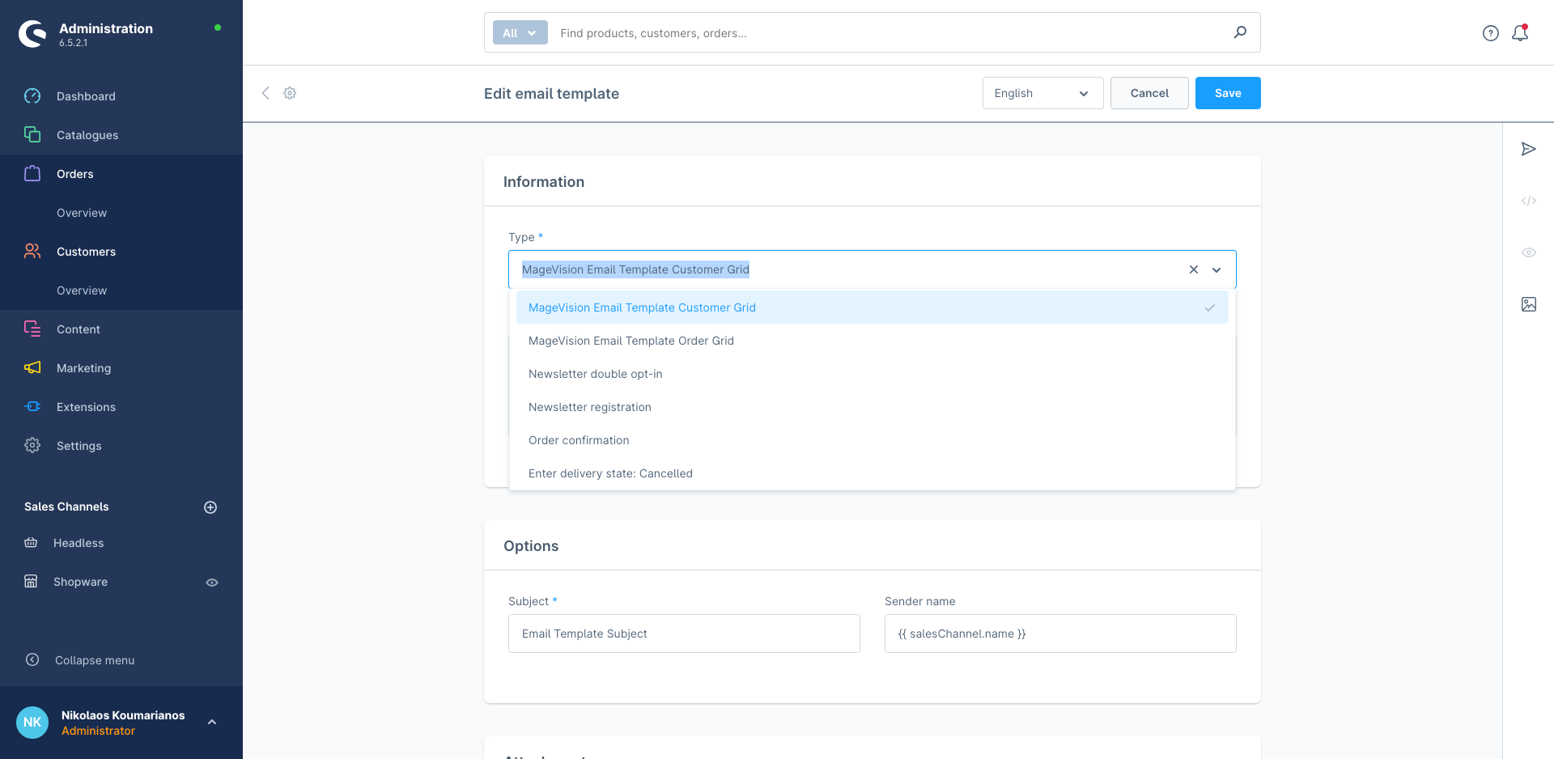
Task: Choose Enter delivery state: Cancelled option
Action: tap(873, 473)
